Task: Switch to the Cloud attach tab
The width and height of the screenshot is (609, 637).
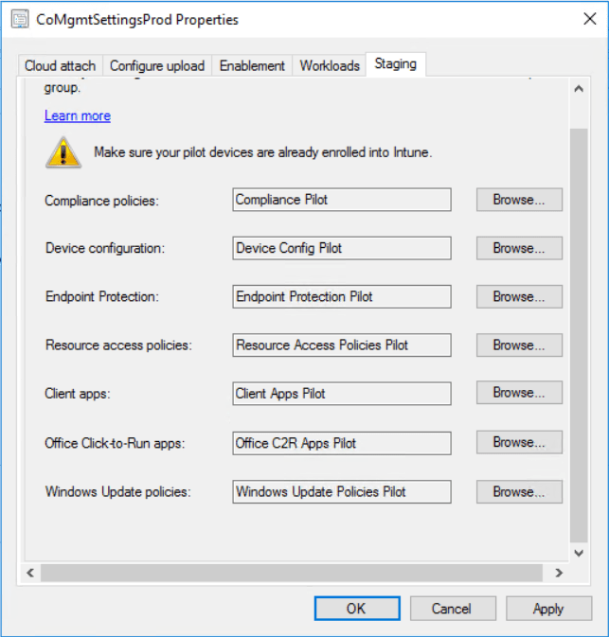Action: click(x=60, y=65)
